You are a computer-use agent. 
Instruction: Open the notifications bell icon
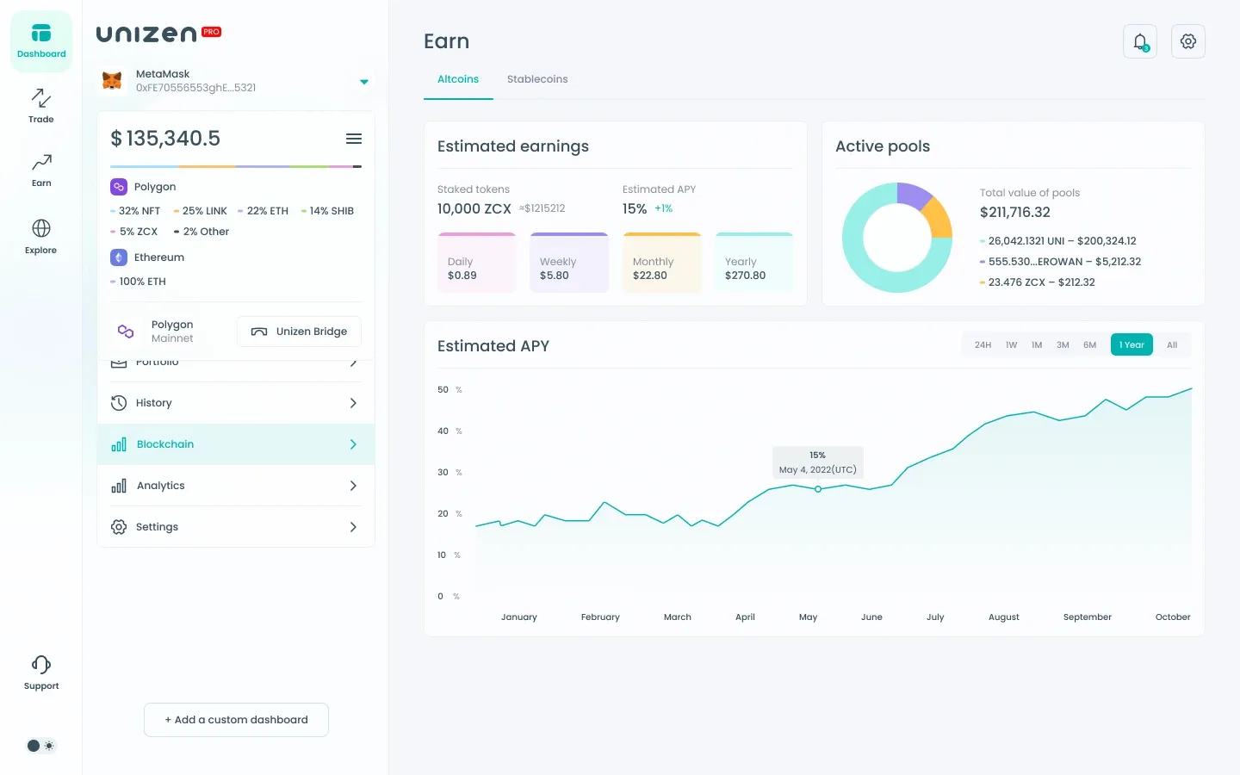[1140, 41]
